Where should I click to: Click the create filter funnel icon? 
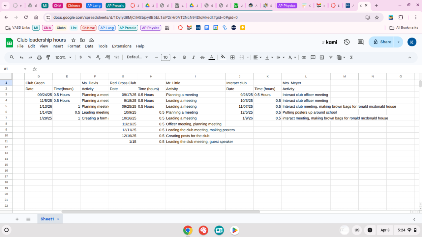coord(331,57)
